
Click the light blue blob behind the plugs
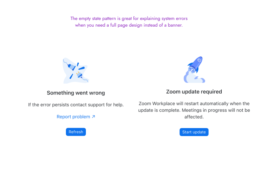[x=68, y=79]
